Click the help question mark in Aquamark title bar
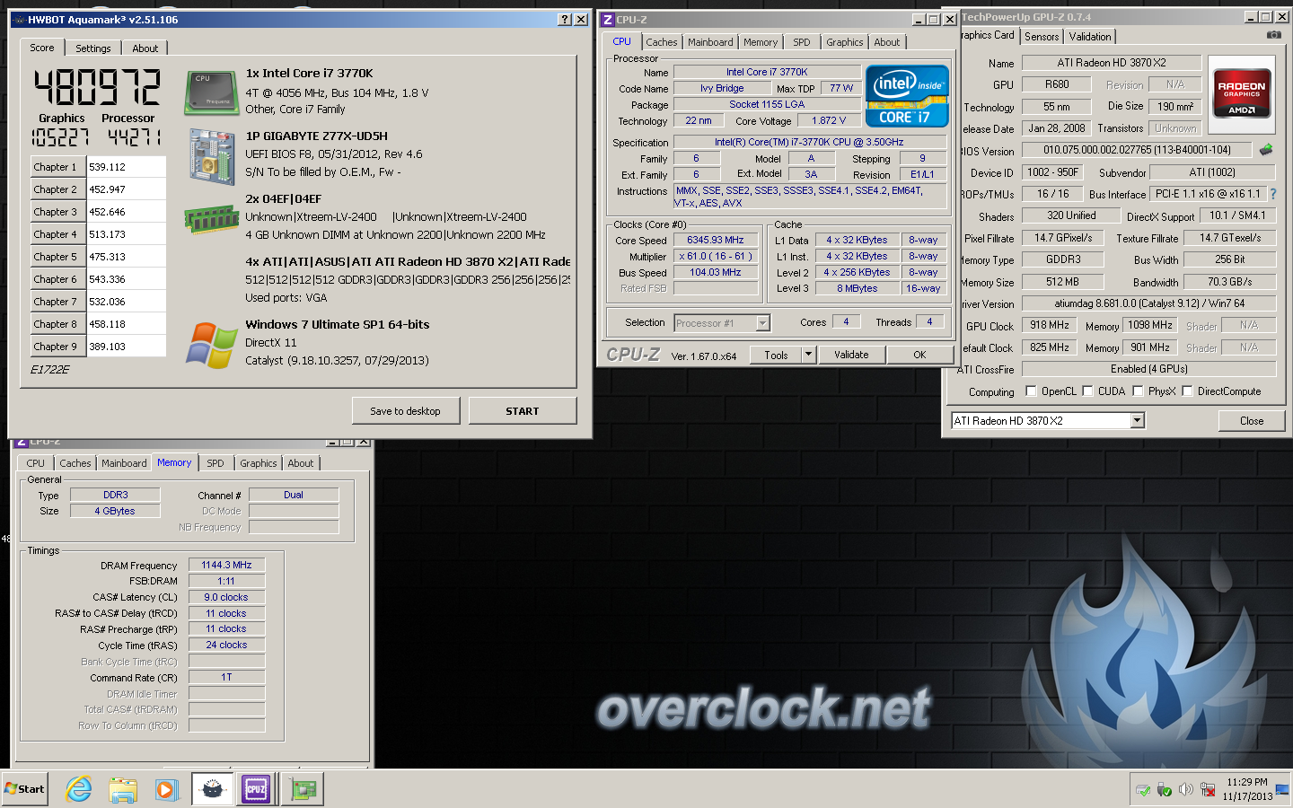The image size is (1293, 808). (564, 20)
